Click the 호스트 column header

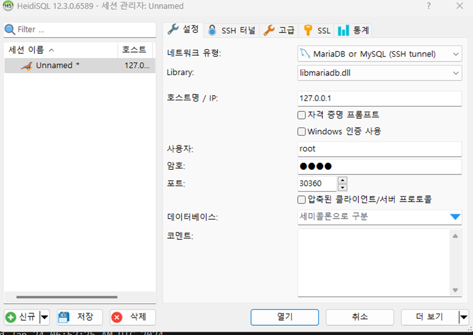pyautogui.click(x=135, y=50)
